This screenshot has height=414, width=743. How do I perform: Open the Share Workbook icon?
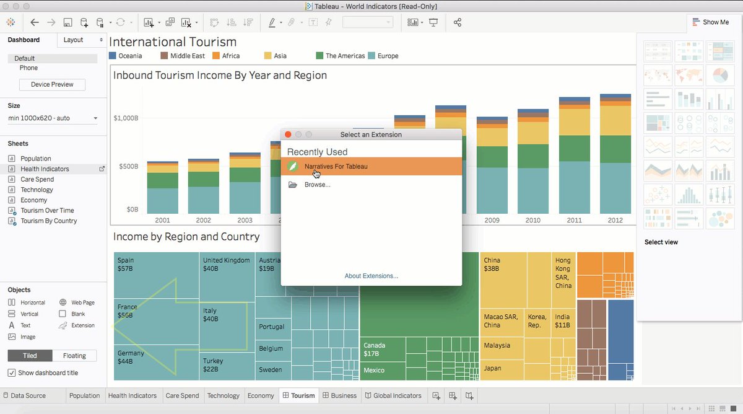(x=458, y=22)
